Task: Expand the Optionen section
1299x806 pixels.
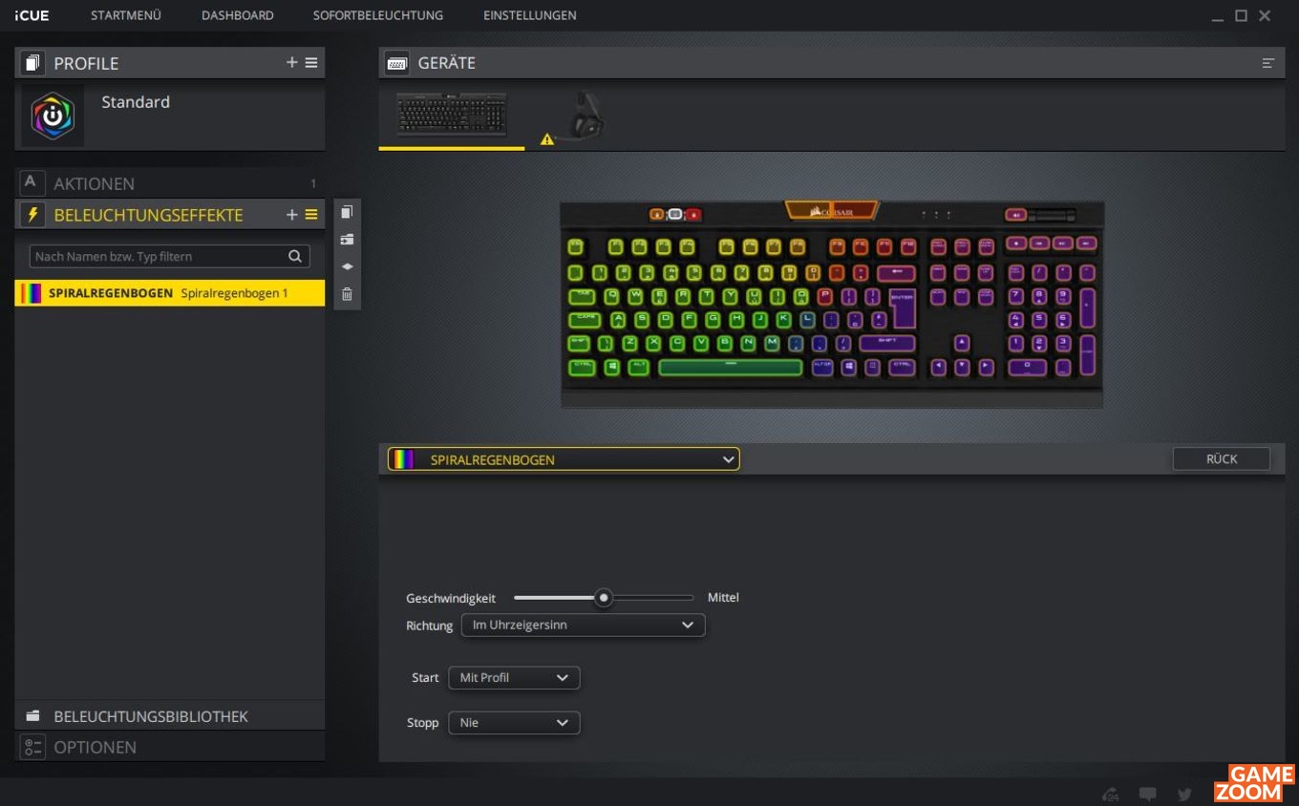Action: [x=170, y=747]
